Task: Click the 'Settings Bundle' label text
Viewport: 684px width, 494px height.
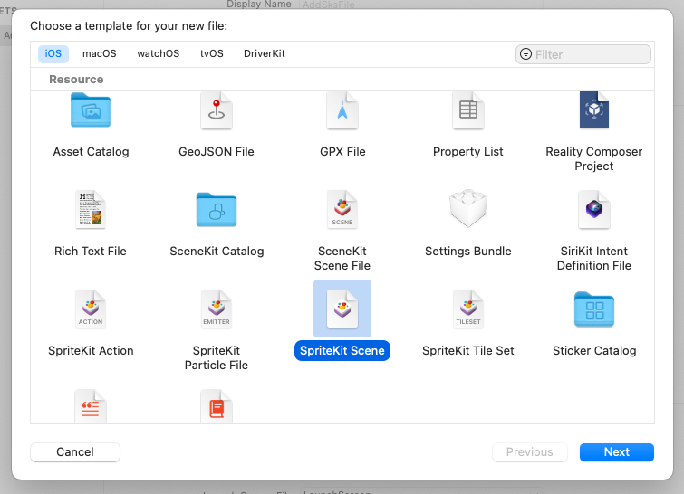Action: coord(468,252)
